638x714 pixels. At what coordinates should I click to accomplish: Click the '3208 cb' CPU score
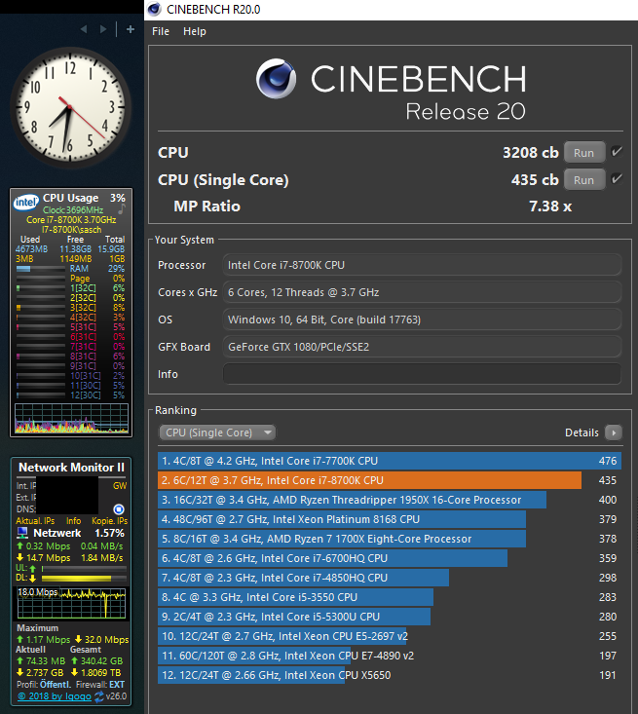[531, 153]
